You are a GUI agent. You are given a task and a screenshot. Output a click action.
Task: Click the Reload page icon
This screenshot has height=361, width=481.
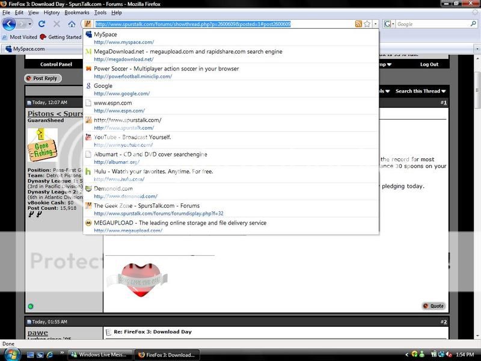click(41, 24)
